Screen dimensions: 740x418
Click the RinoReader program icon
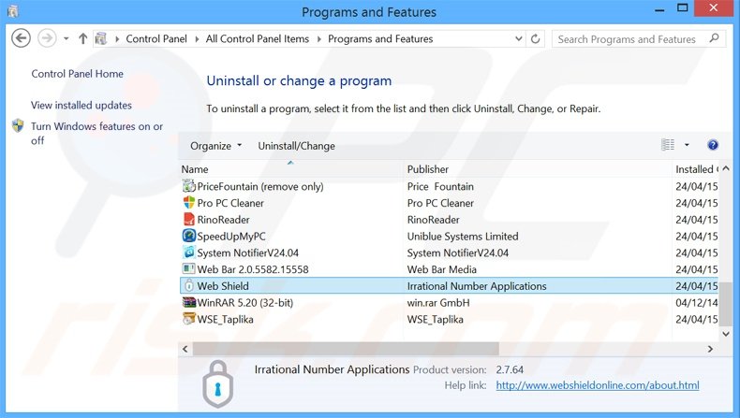(189, 219)
